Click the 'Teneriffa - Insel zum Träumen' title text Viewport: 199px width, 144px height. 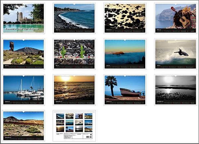(x=22, y=29)
